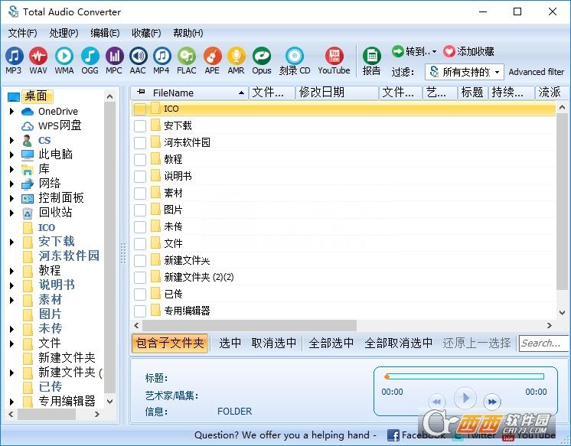Click the 全部选中 button
This screenshot has height=446, width=571.
pos(331,343)
